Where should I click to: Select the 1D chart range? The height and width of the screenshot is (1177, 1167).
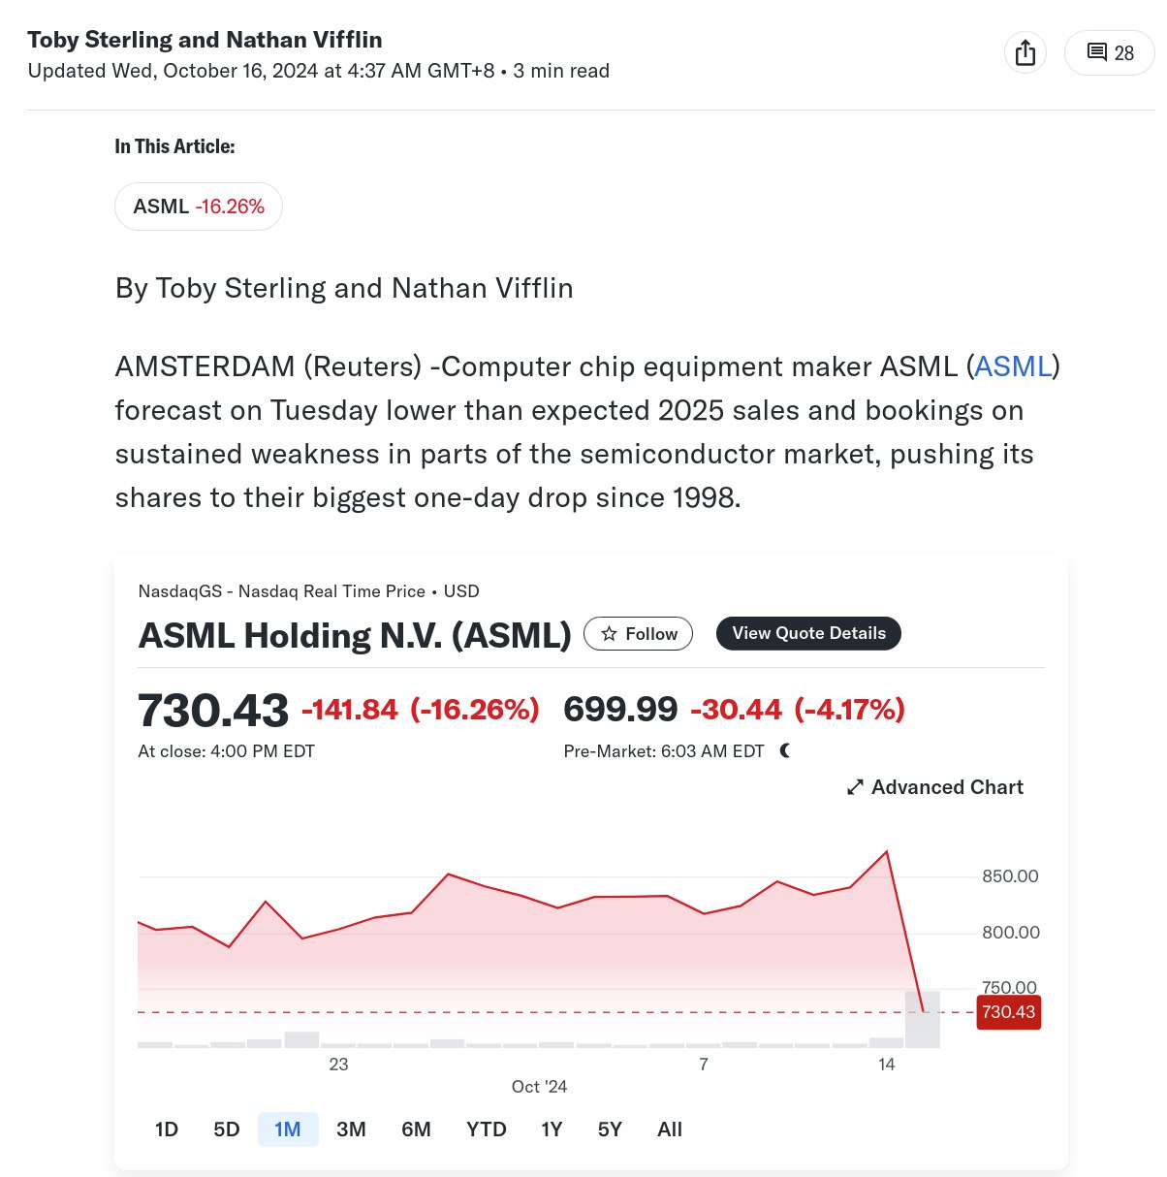click(167, 1129)
